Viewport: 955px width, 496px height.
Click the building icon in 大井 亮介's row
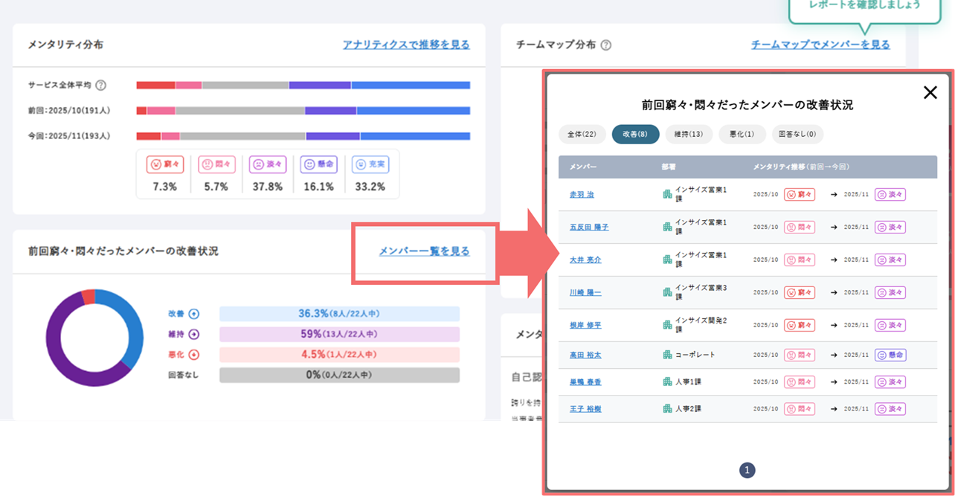[x=667, y=260]
